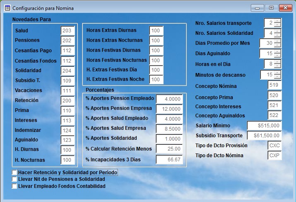The width and height of the screenshot is (296, 202).
Task: Select the Solidaridad code field 204
Action: tap(68, 71)
